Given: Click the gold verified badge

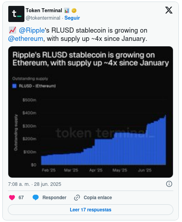Looking at the screenshot, I should click(x=74, y=11).
